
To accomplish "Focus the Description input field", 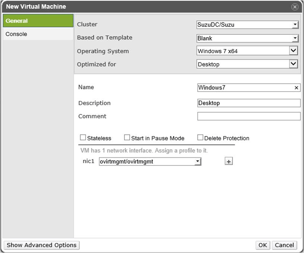I will tap(248, 103).
